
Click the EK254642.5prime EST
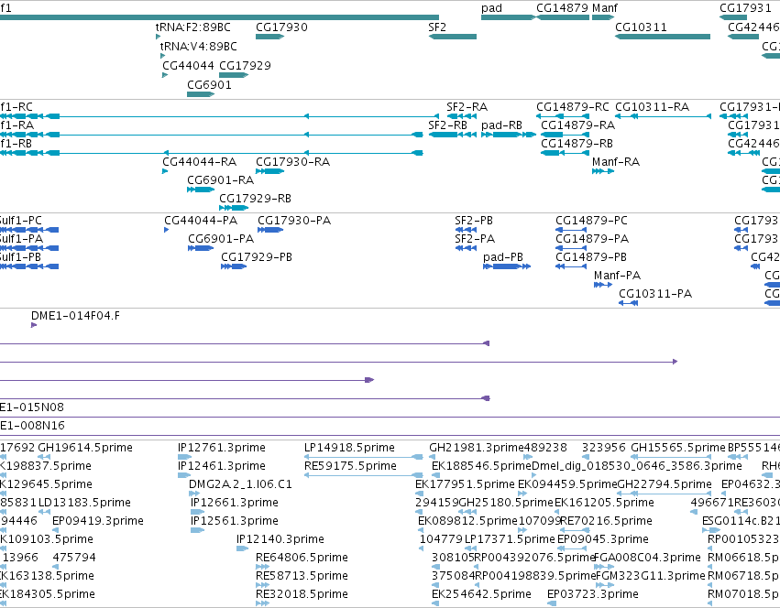click(x=435, y=603)
